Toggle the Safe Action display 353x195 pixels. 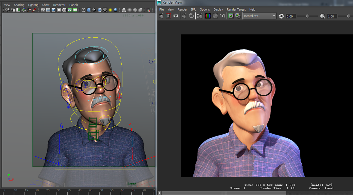(70, 10)
